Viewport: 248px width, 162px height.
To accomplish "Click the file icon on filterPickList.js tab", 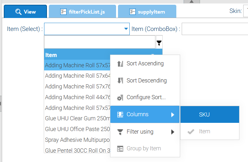I will pos(63,12).
